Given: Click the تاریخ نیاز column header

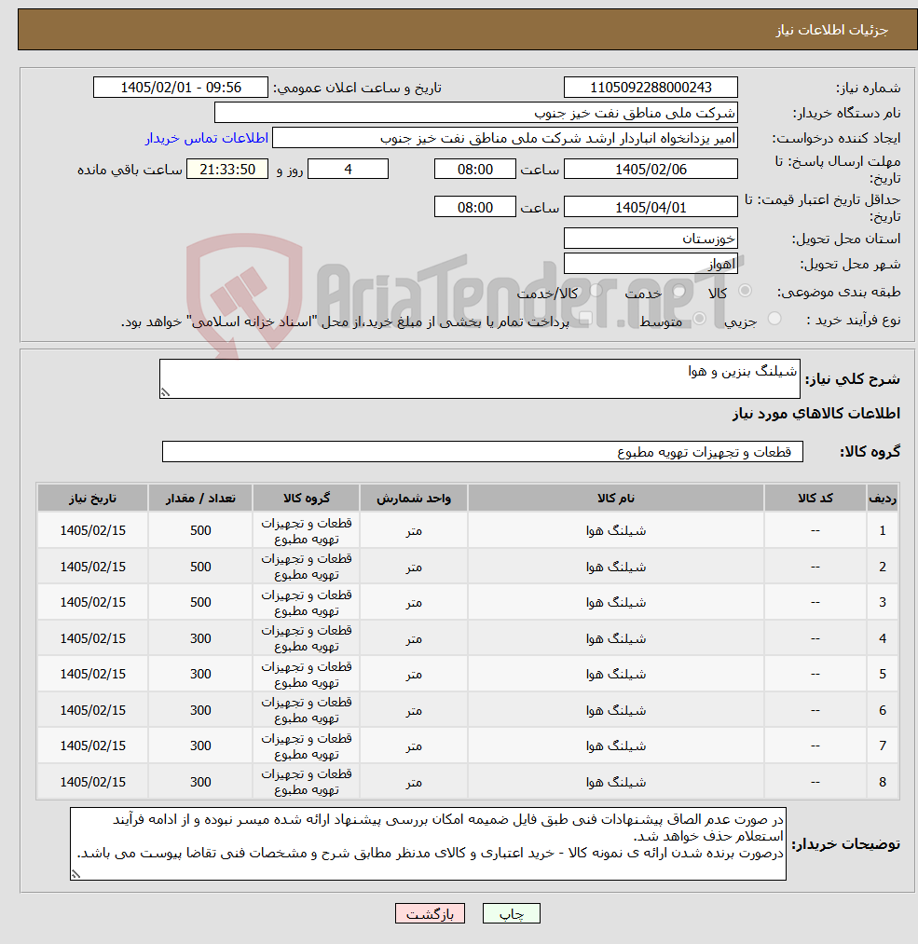Looking at the screenshot, I should point(92,499).
